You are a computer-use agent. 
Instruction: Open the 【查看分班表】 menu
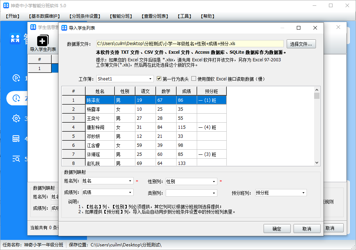click(x=155, y=16)
